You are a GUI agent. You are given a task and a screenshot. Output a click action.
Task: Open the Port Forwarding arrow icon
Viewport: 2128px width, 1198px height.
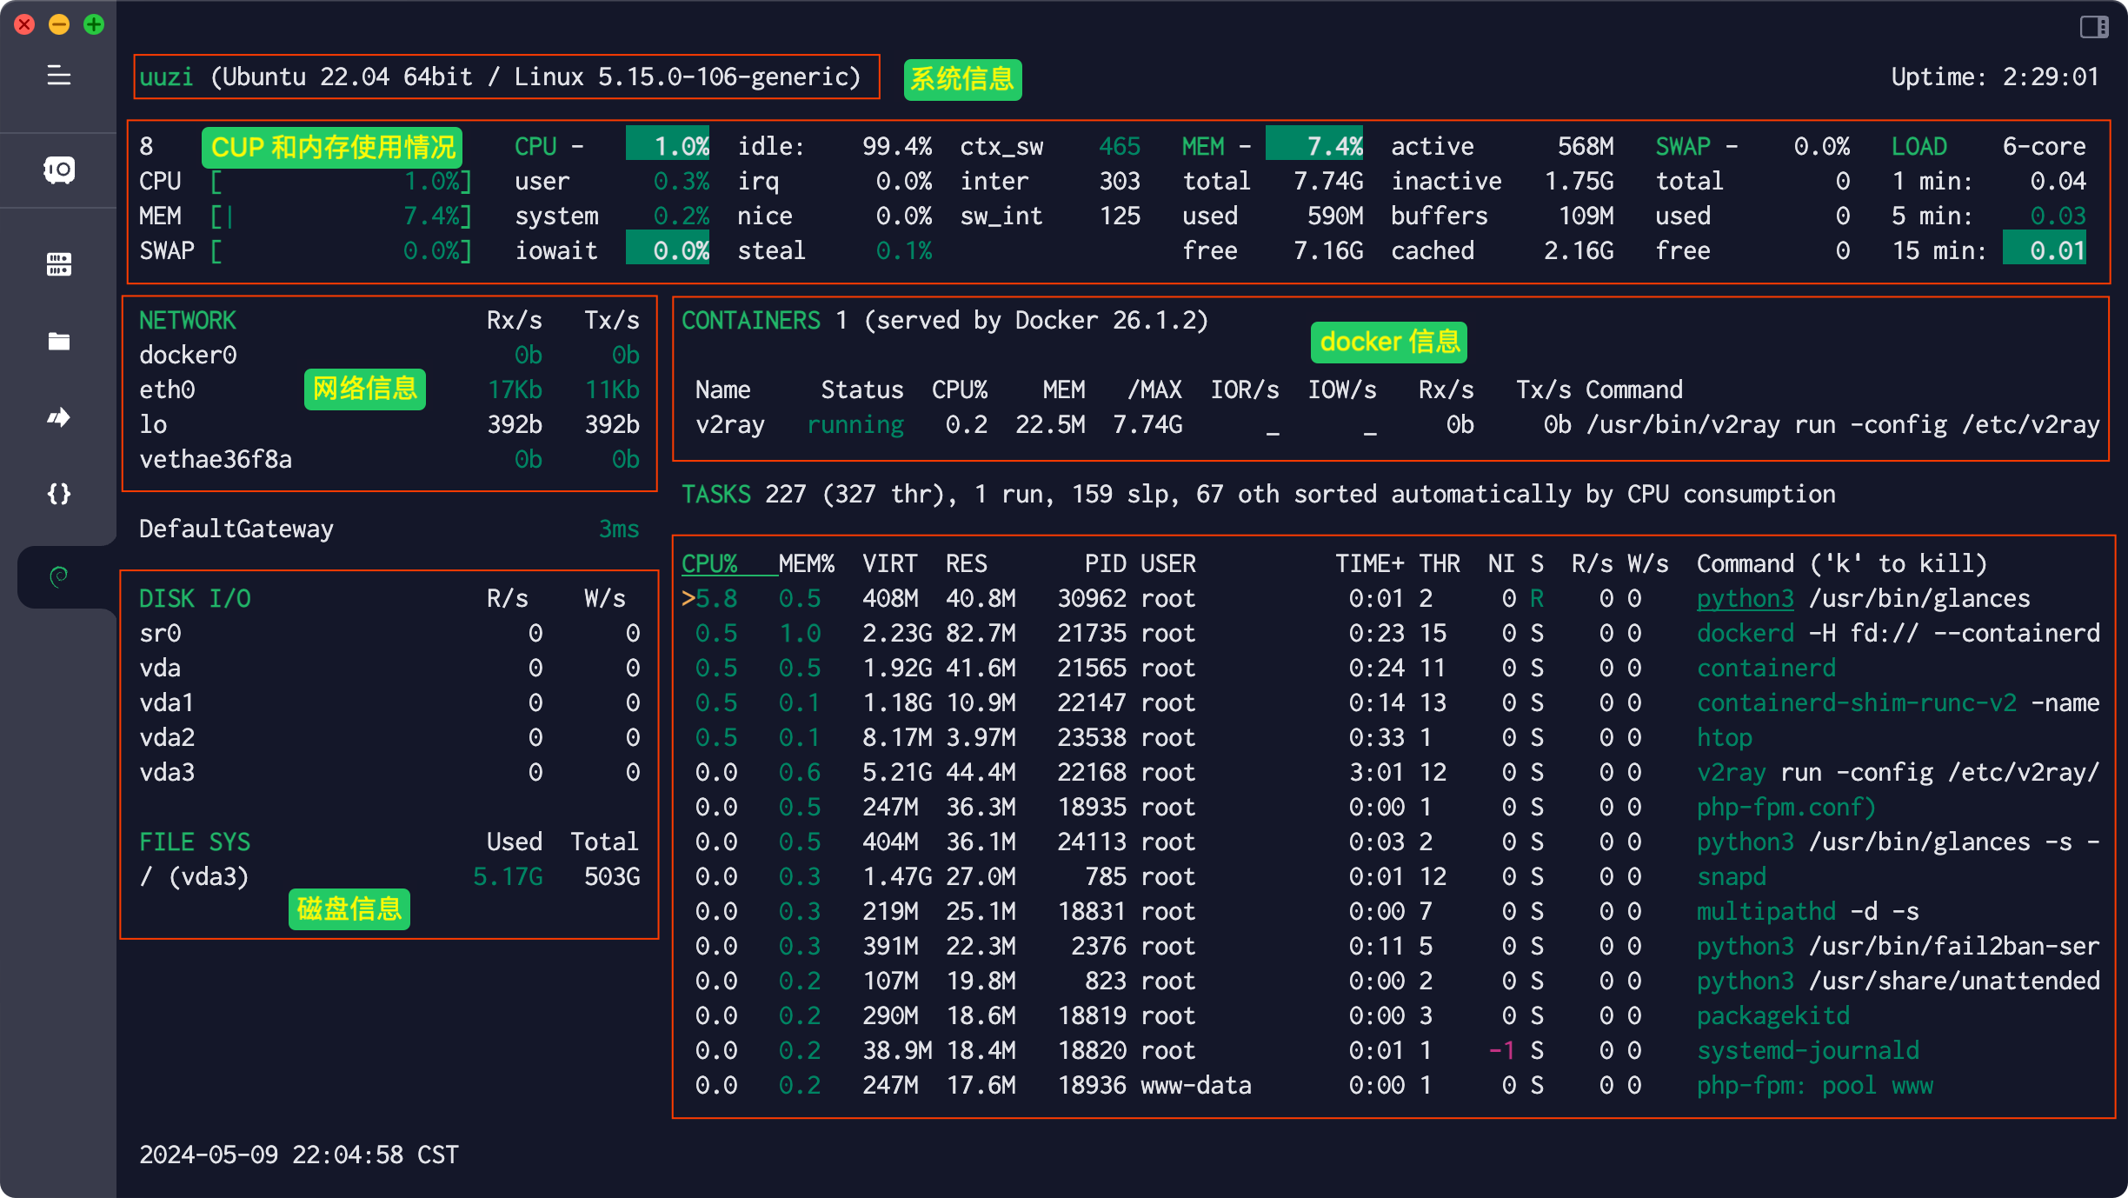(x=58, y=417)
